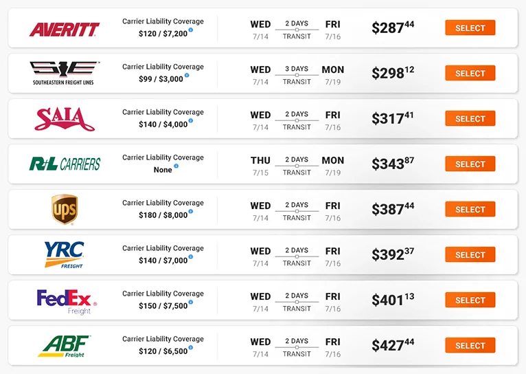This screenshot has width=526, height=374.
Task: Click the UPS shield logo
Action: point(65,209)
